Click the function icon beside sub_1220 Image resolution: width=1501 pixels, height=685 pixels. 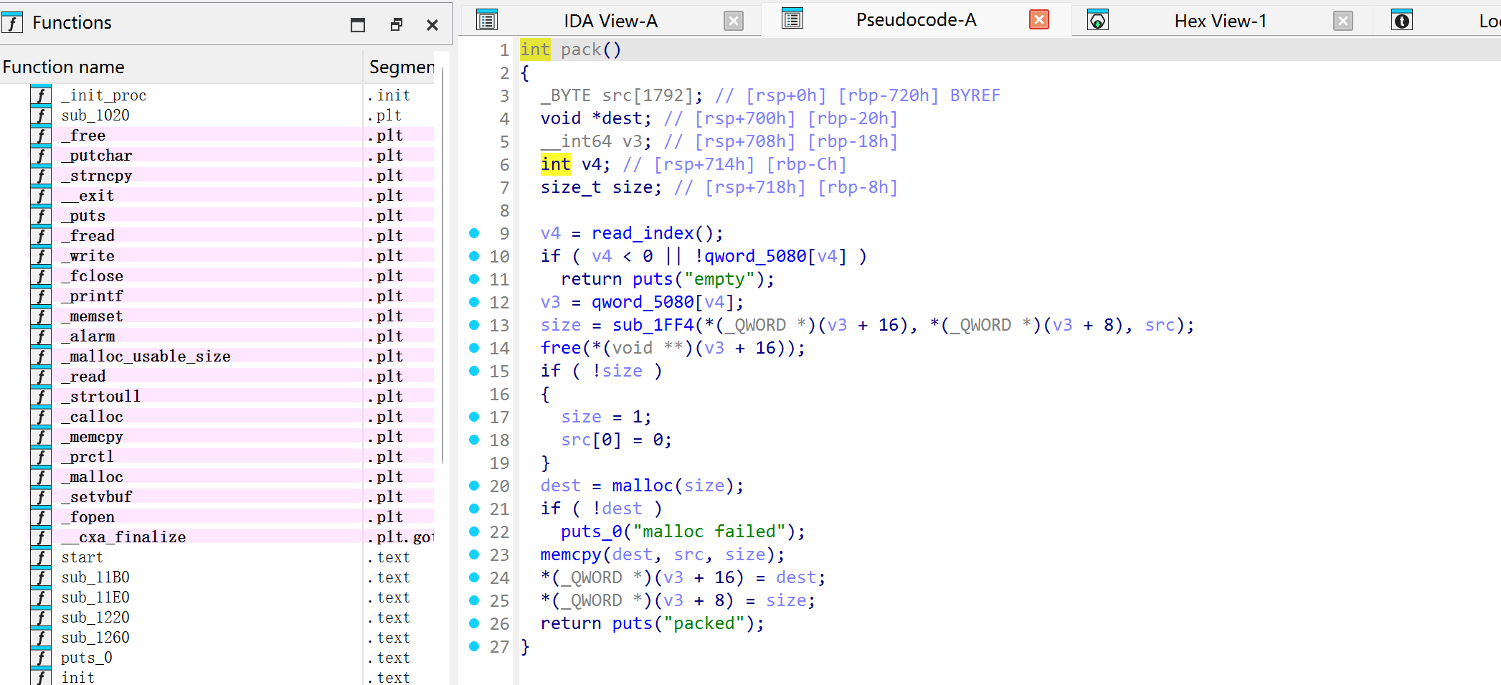pos(41,617)
